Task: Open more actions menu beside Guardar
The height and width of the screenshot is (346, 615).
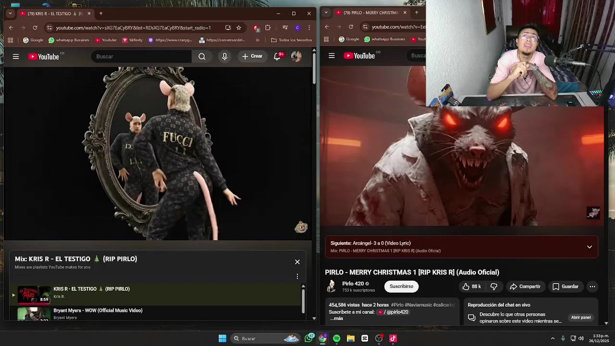Action: pos(592,286)
